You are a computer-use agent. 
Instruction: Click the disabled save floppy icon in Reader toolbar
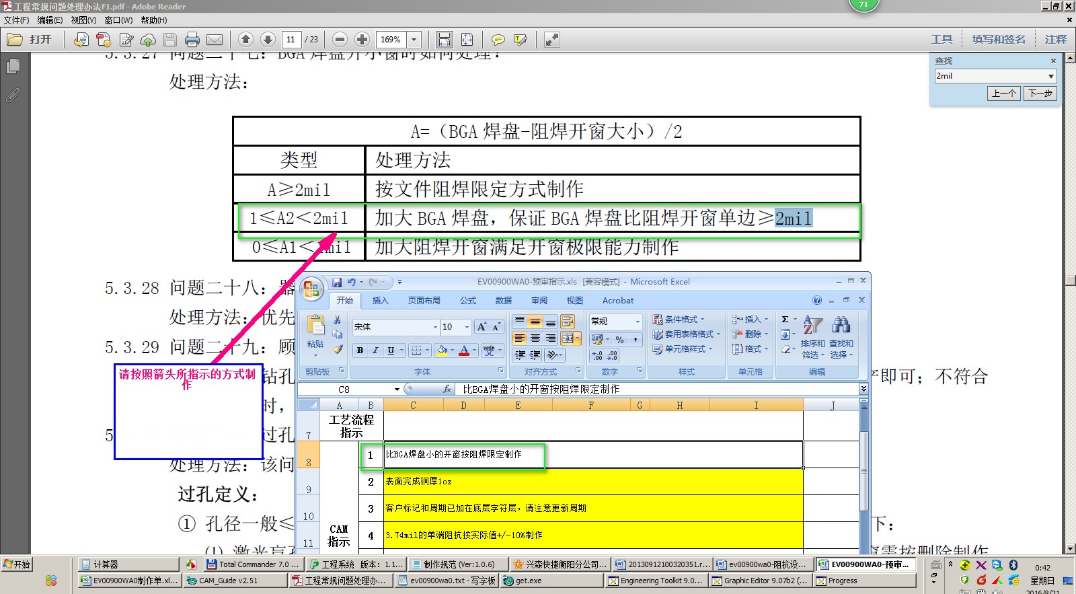click(170, 40)
